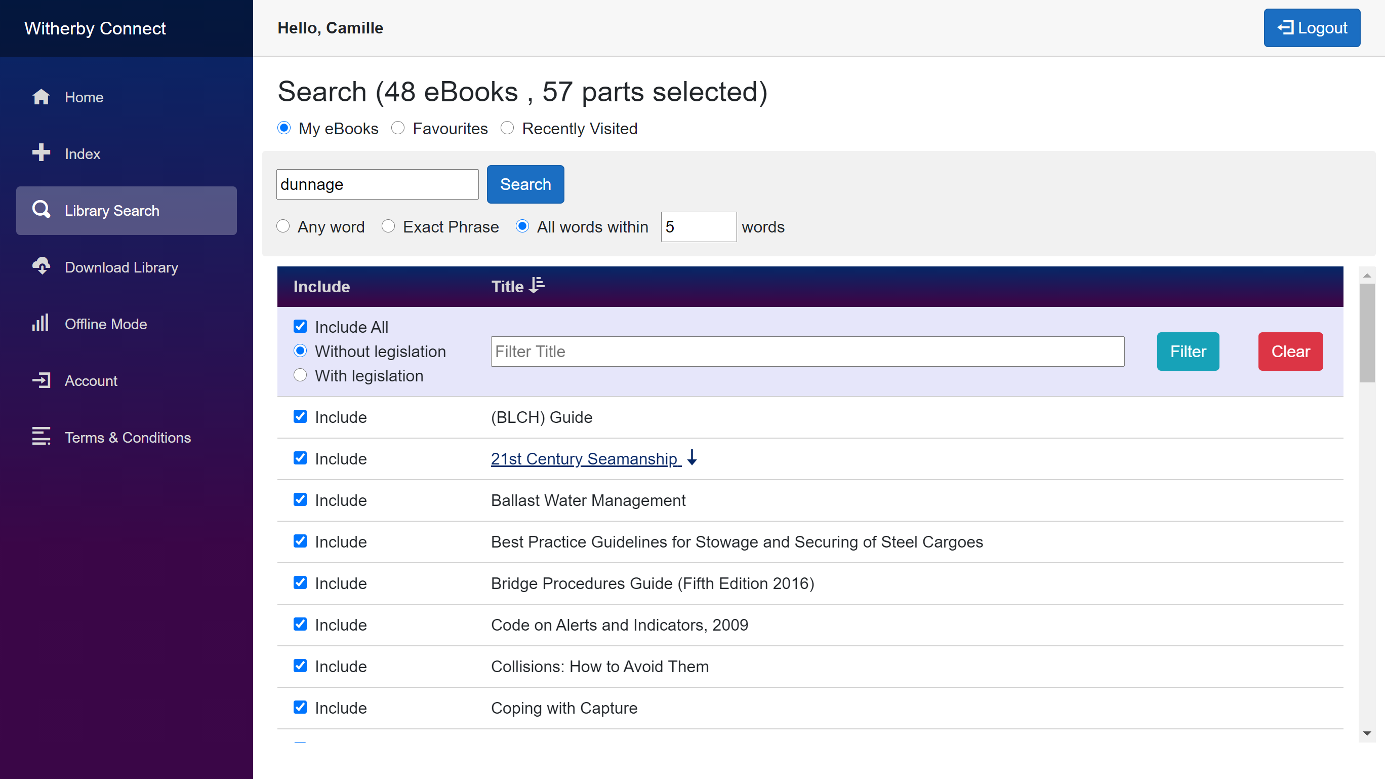Uncheck the Include All checkbox
The height and width of the screenshot is (779, 1385).
tap(300, 327)
